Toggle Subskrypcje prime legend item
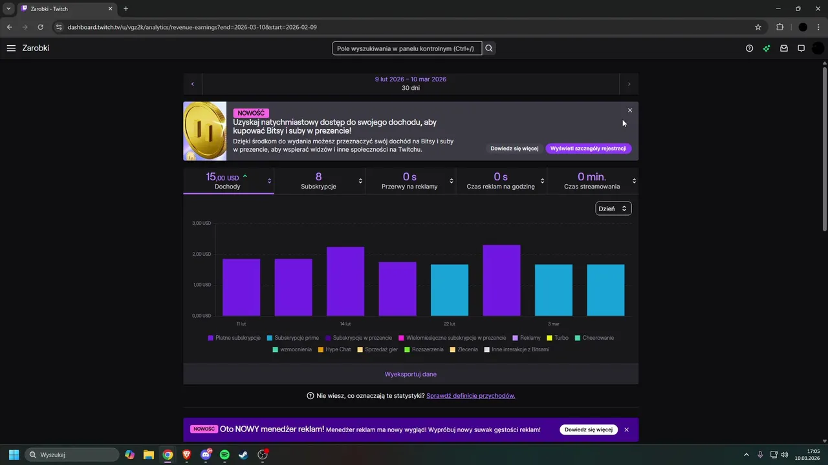The image size is (828, 465). [292, 338]
